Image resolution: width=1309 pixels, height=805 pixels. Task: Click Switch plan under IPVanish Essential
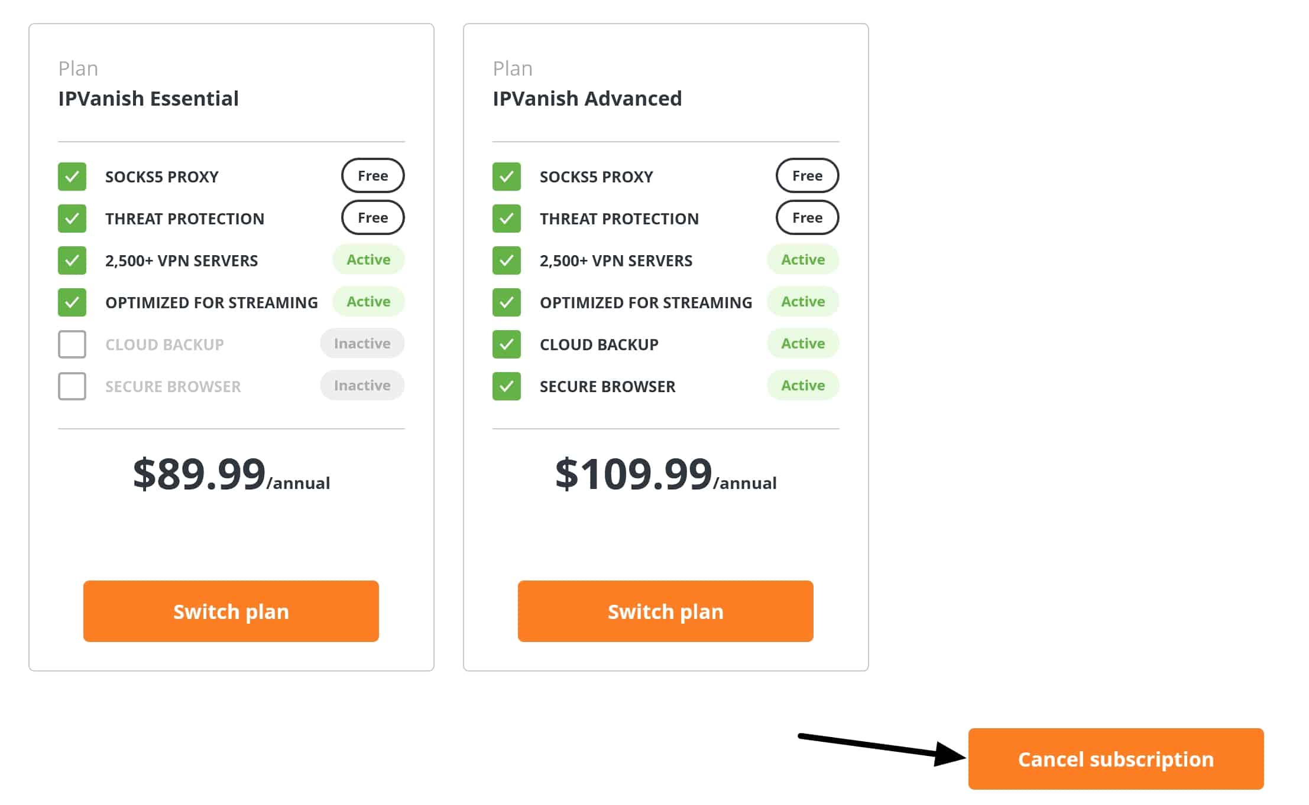[x=231, y=611]
